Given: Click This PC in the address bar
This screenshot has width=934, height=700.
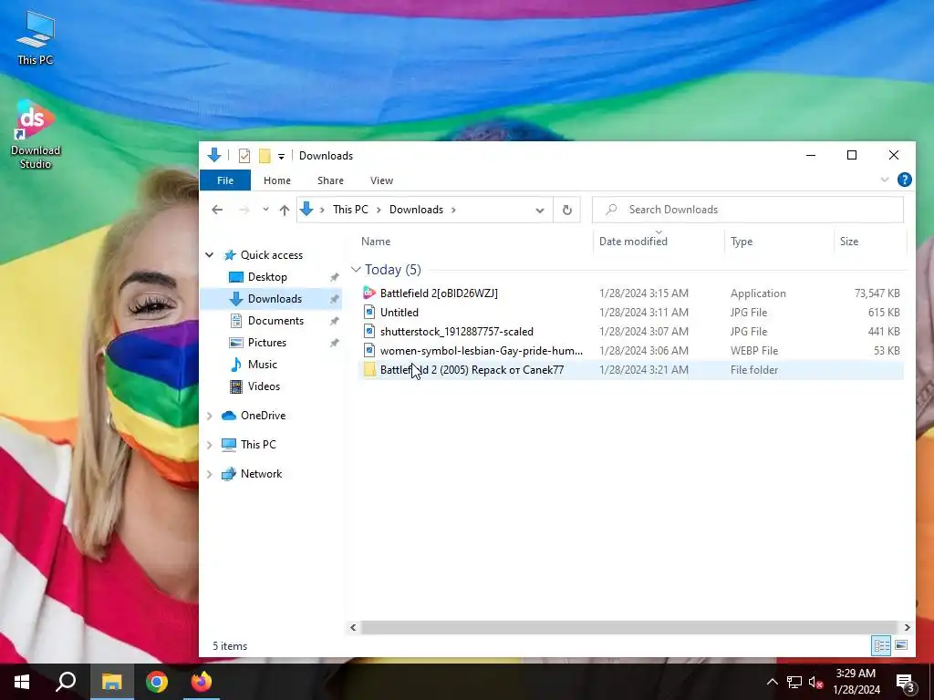Looking at the screenshot, I should pyautogui.click(x=350, y=210).
